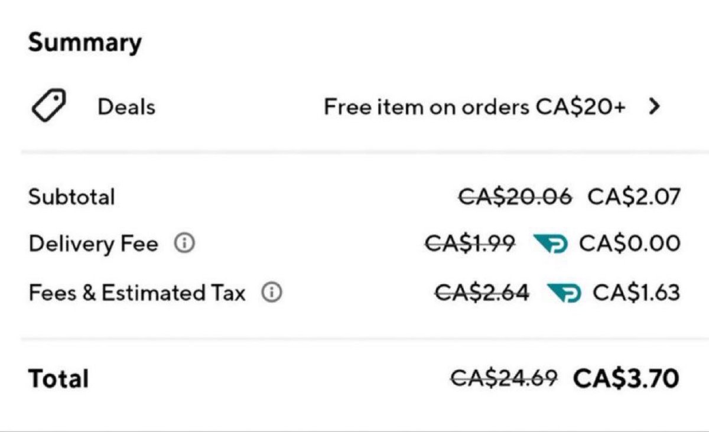Viewport: 709px width, 432px height.
Task: Click the crossed-out CA$2.64 fees amount
Action: (x=482, y=292)
